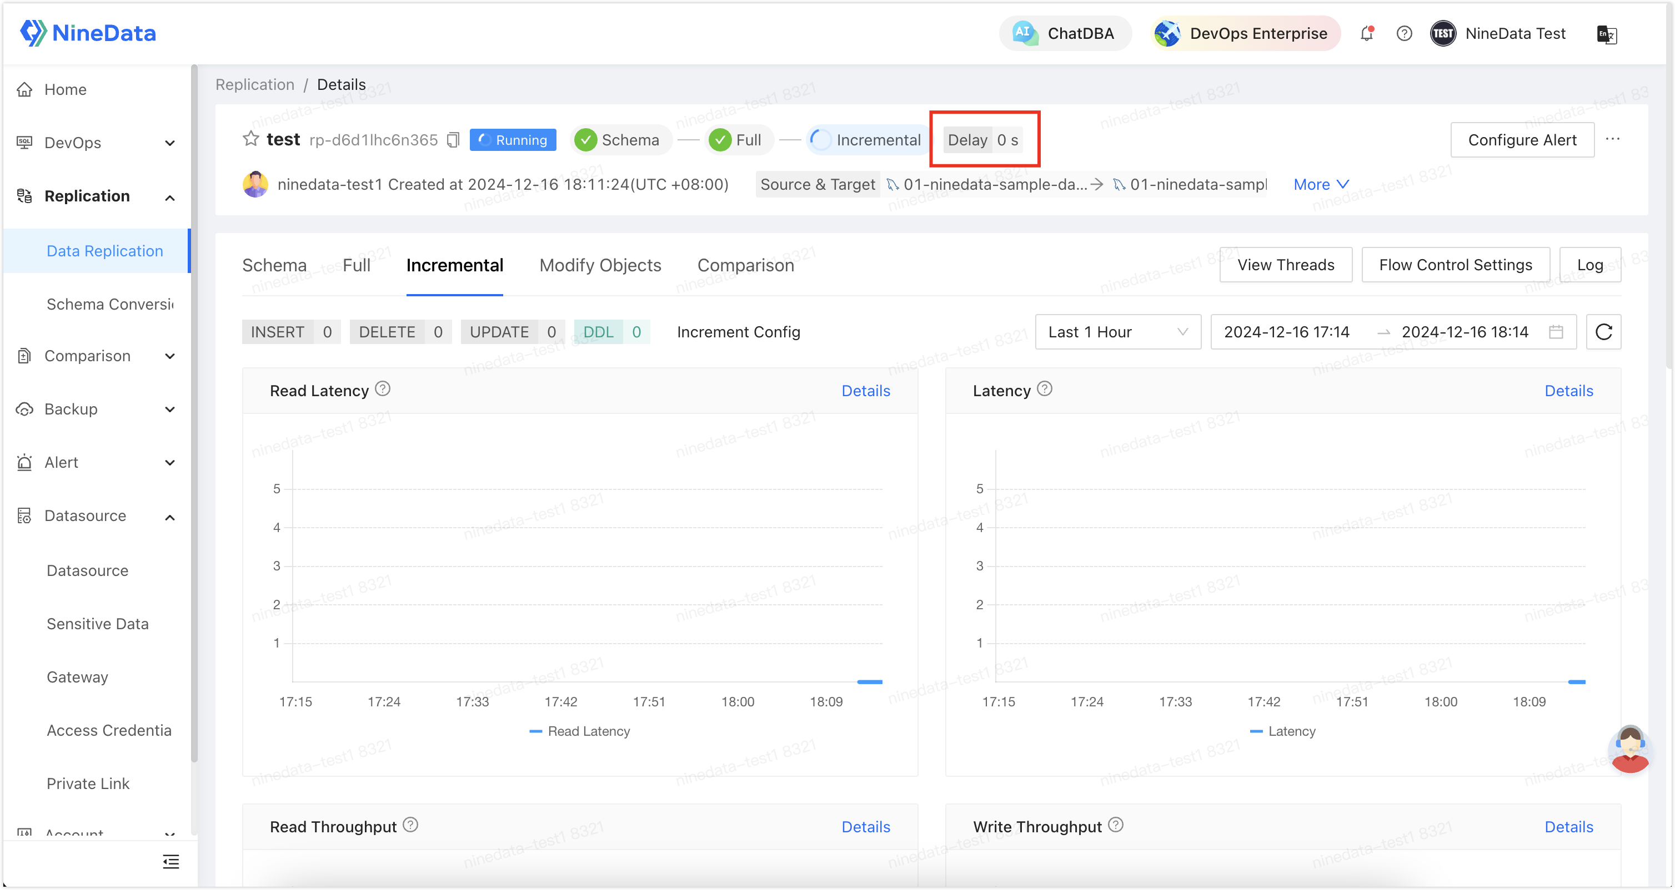Collapse the Replication sidebar menu
1675x890 pixels.
coord(96,196)
